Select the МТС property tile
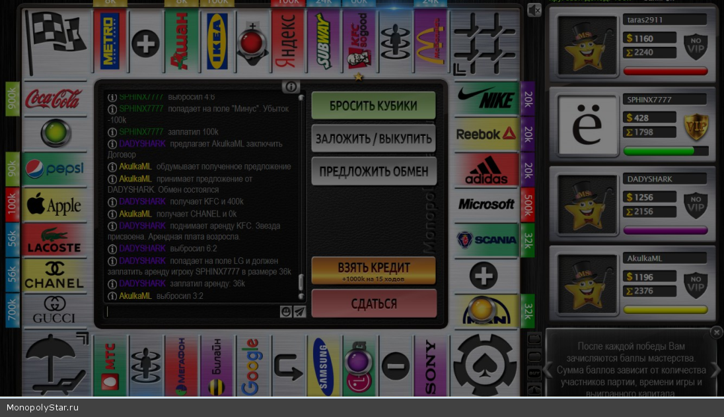 110,366
